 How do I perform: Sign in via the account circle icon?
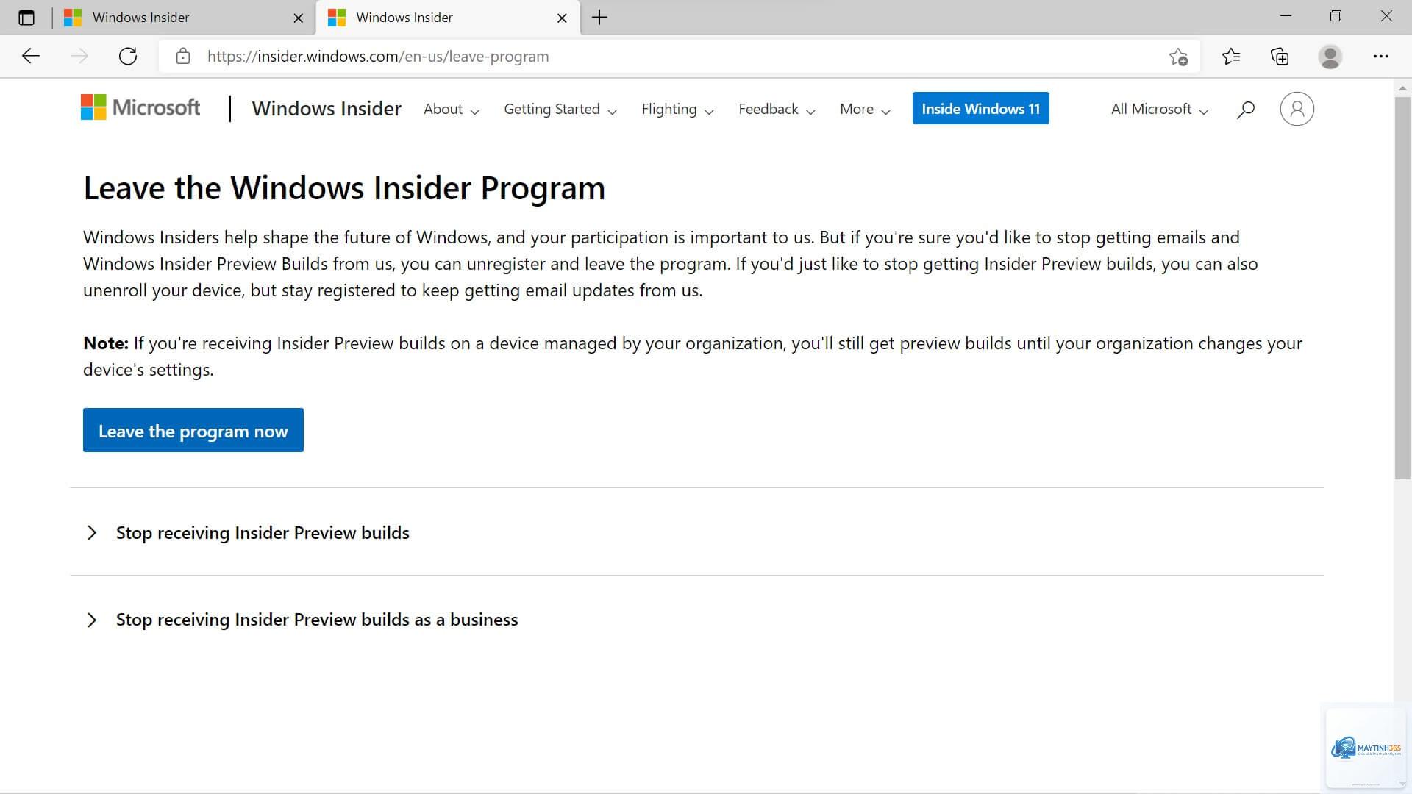coord(1297,109)
